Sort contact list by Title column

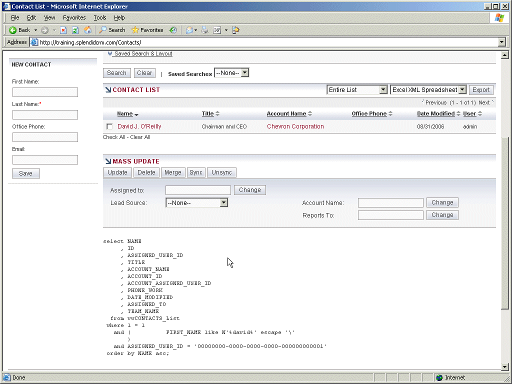[207, 113]
